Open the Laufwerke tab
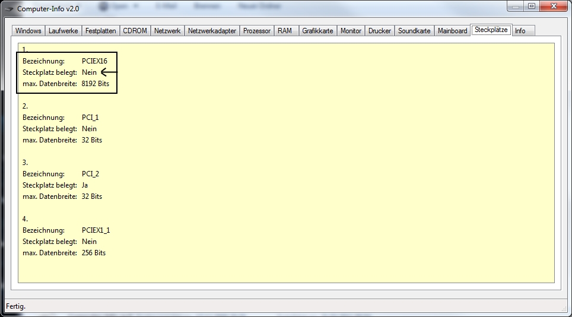The image size is (572, 317). [63, 31]
